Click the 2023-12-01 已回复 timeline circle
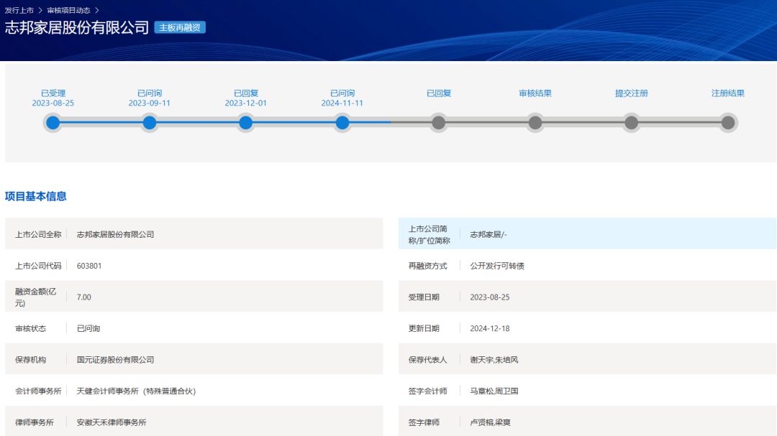Screen dimensions: 777x436 coord(245,123)
